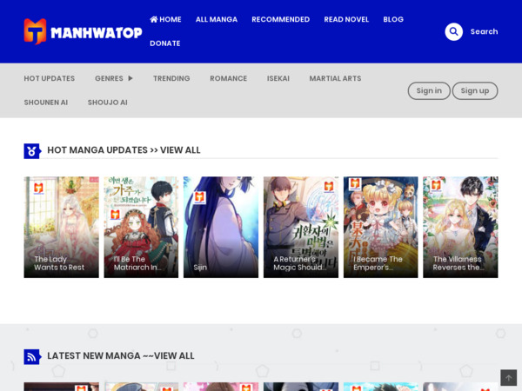This screenshot has width=522, height=391.
Task: Open the Genres menu
Action: coord(109,78)
